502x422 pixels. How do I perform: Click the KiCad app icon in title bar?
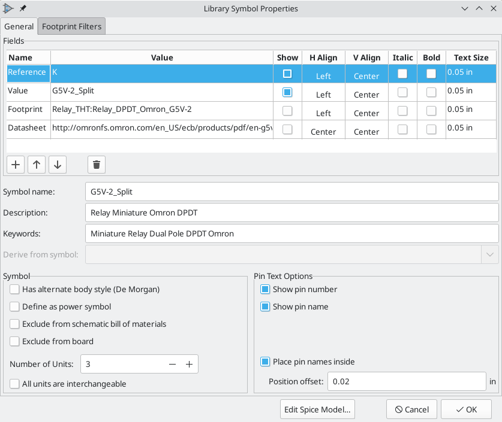coord(9,8)
